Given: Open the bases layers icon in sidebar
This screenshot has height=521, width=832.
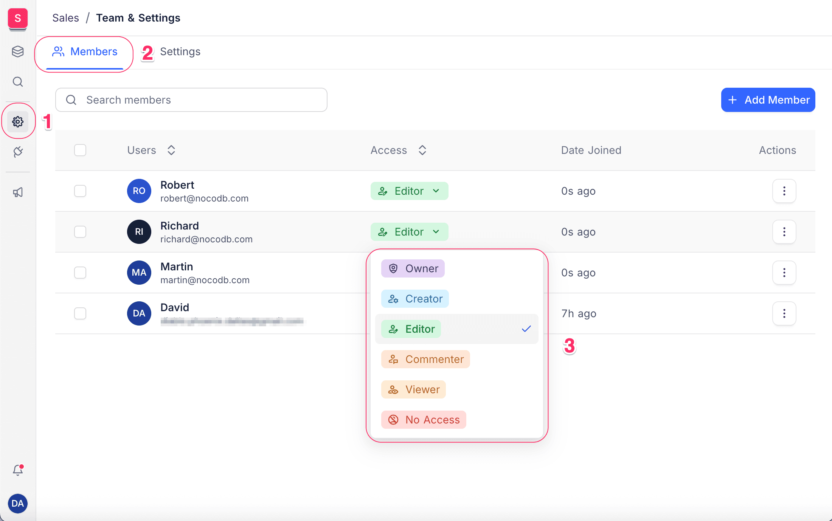Looking at the screenshot, I should (x=17, y=51).
